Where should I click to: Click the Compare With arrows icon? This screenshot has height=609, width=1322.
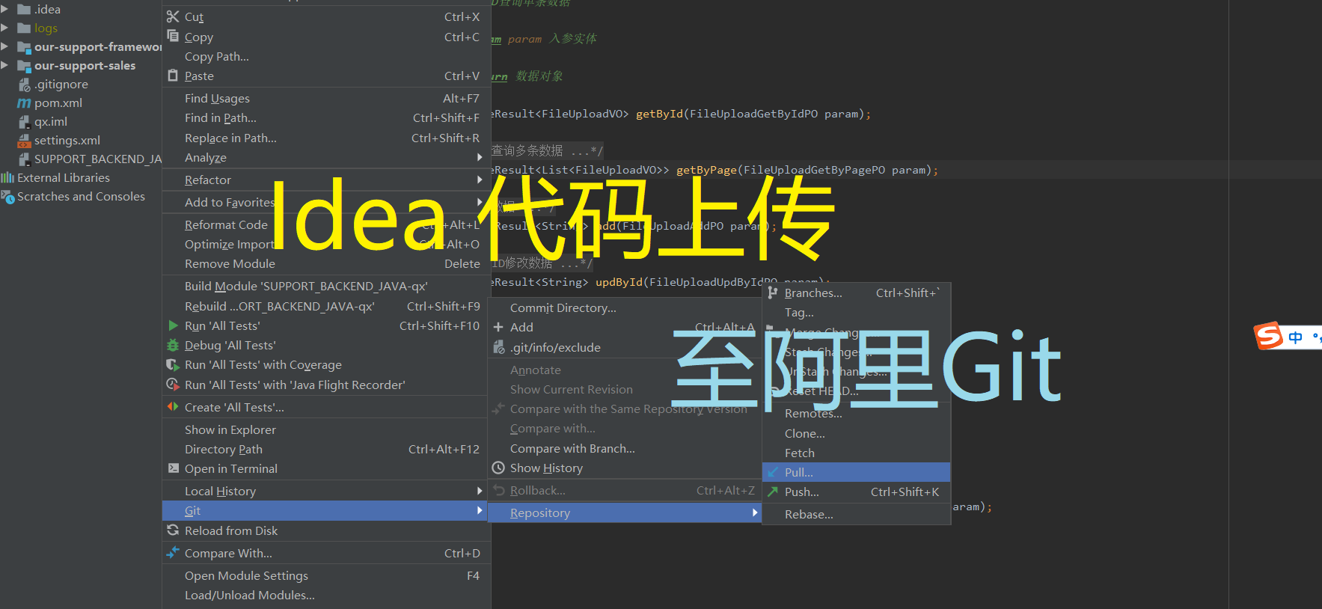coord(173,553)
